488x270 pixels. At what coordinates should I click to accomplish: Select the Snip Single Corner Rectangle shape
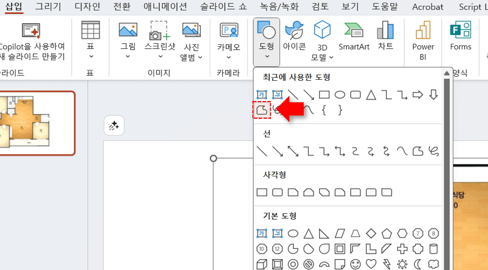point(293,193)
